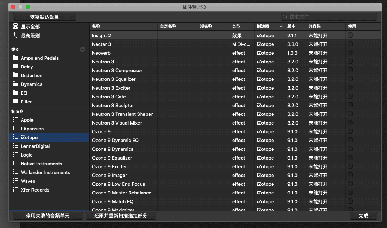This screenshot has height=228, width=387.
Task: Select the Native Instruments list icon
Action: (15, 163)
